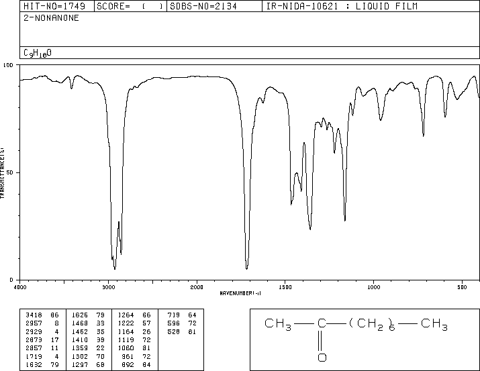The image size is (480, 371).
Task: Select peak table row 1359 22
Action: 88,348
